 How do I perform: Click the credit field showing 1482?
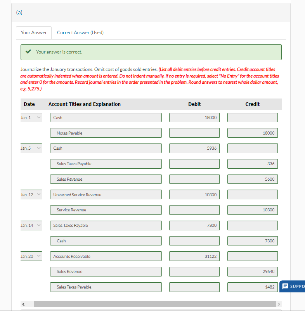point(252,287)
